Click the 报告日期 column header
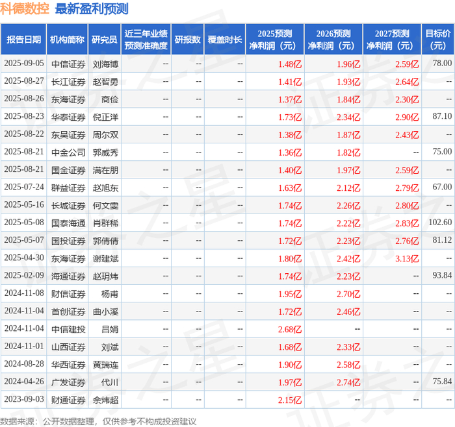 click(23, 40)
